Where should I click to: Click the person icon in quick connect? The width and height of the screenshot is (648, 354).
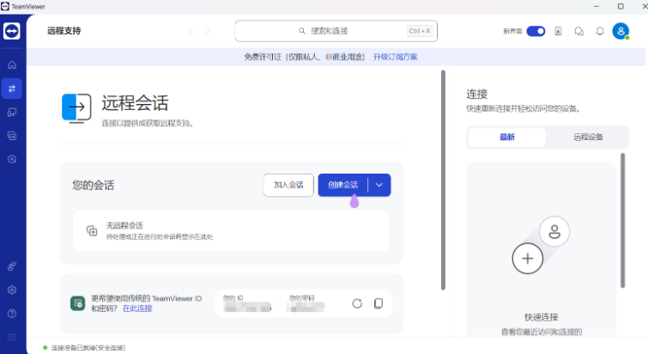pyautogui.click(x=554, y=232)
